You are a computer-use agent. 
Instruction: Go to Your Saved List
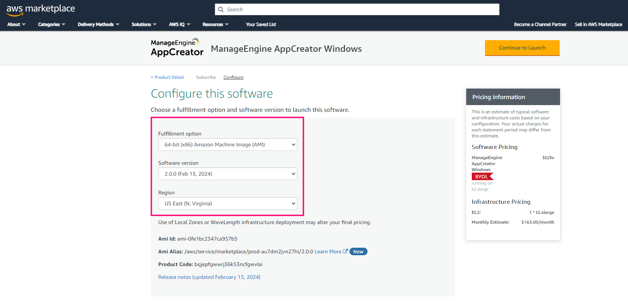tap(261, 24)
